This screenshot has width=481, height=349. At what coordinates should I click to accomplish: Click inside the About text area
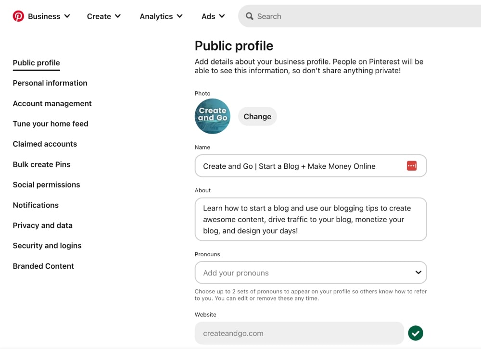[x=310, y=219]
